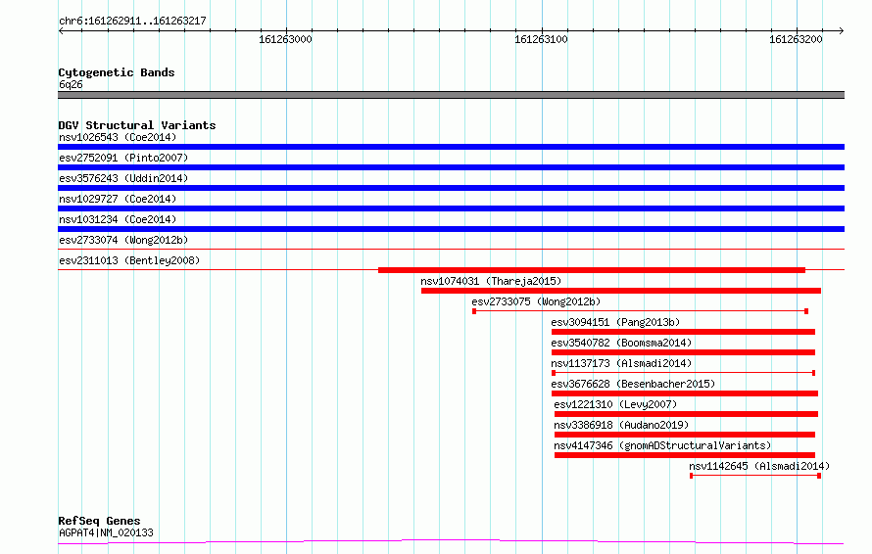
Task: Open variant esv3094151 (Pang2013b) label
Action: (x=615, y=322)
